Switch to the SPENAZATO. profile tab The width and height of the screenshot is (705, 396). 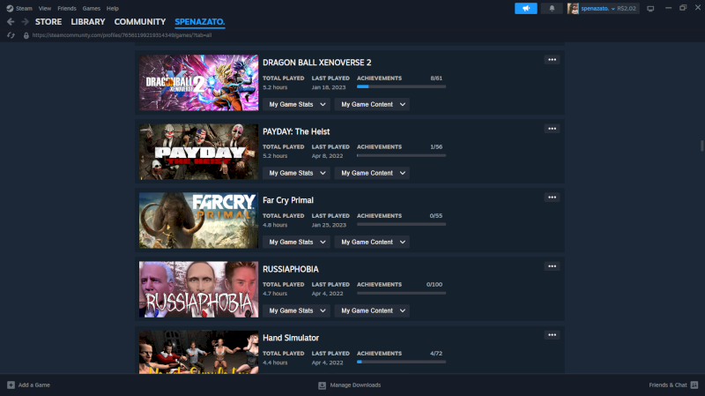[200, 21]
